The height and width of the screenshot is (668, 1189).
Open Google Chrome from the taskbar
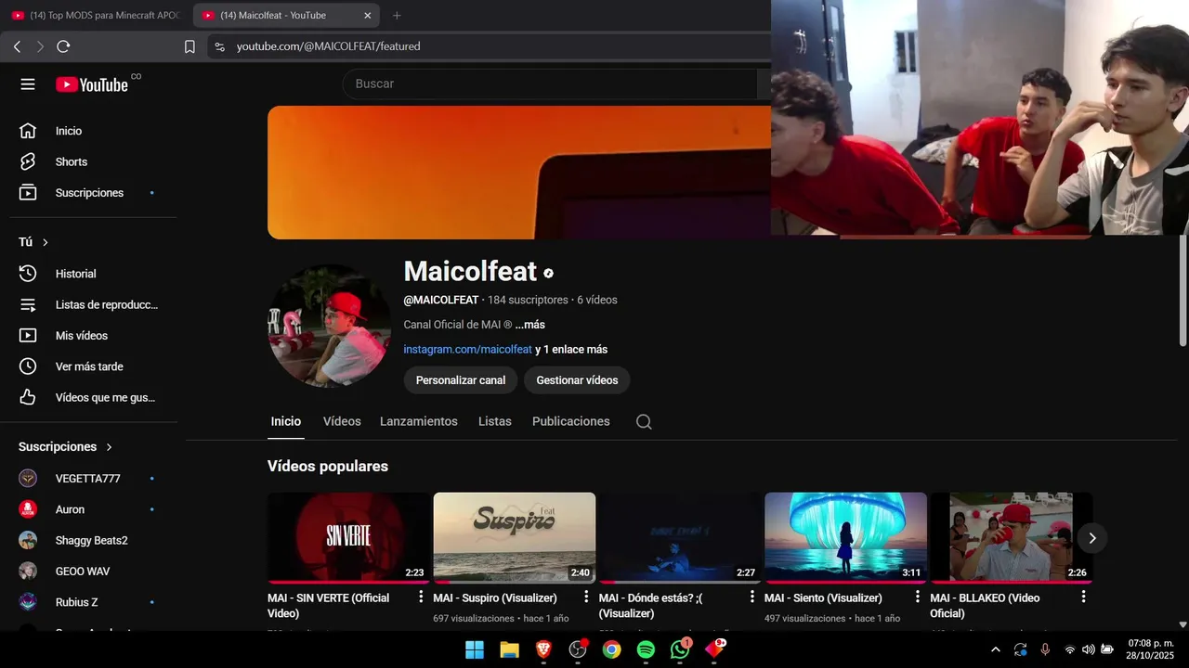coord(611,649)
